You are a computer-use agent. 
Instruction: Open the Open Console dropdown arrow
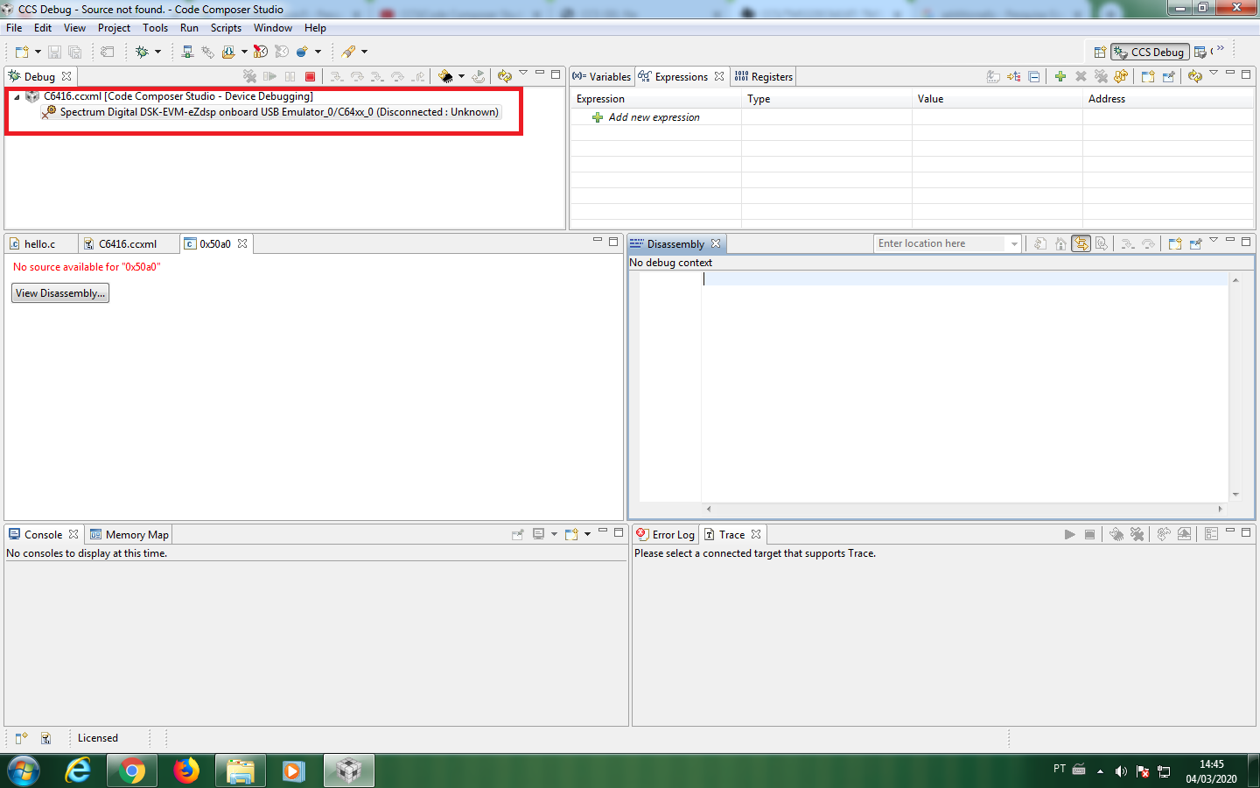(x=587, y=534)
